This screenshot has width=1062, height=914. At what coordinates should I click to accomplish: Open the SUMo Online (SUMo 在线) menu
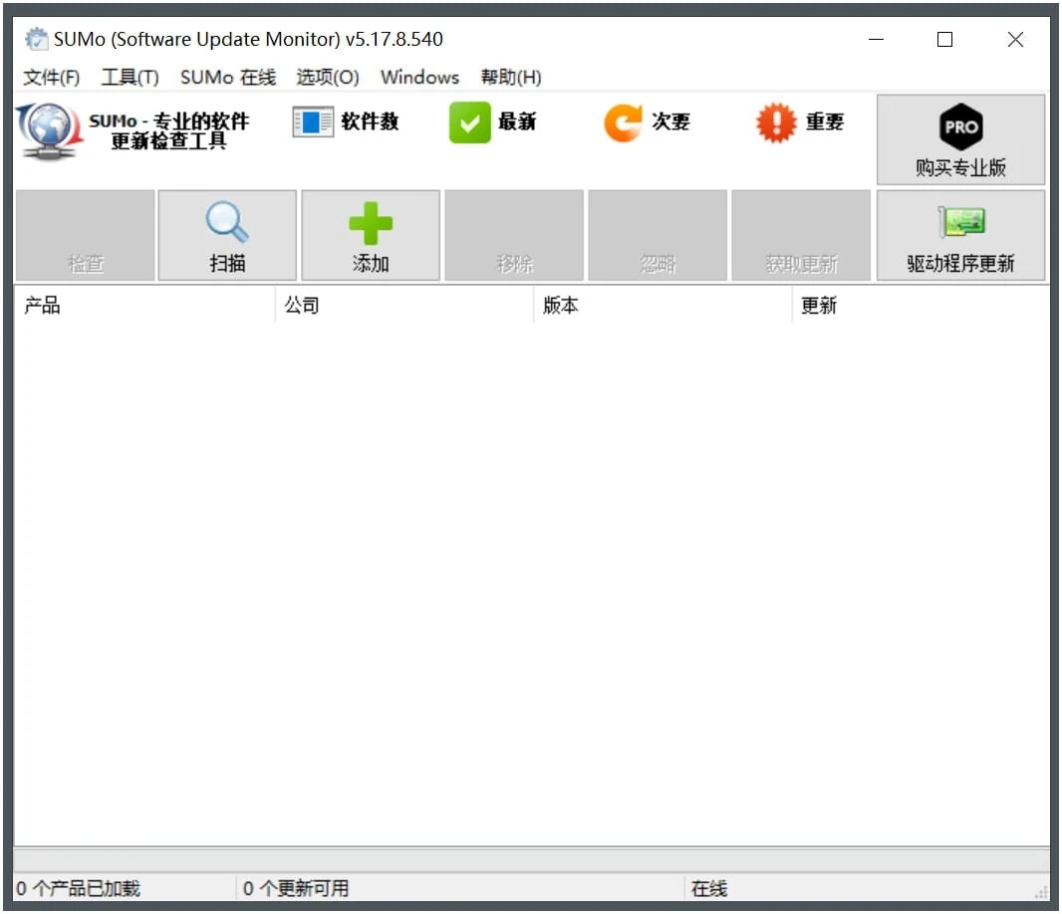tap(227, 78)
